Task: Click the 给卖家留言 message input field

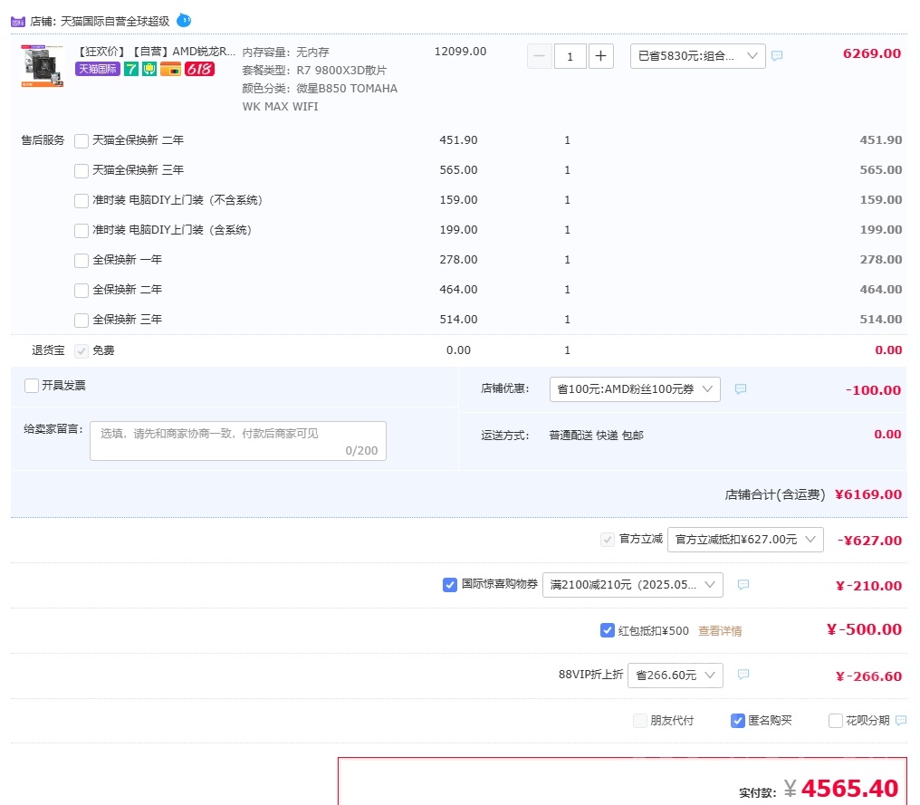Action: coord(237,439)
